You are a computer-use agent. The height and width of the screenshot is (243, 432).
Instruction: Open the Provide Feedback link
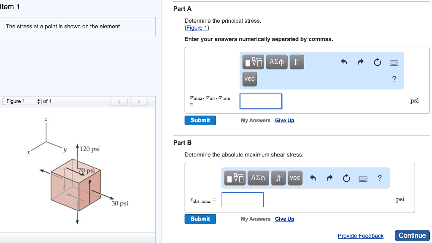click(361, 236)
